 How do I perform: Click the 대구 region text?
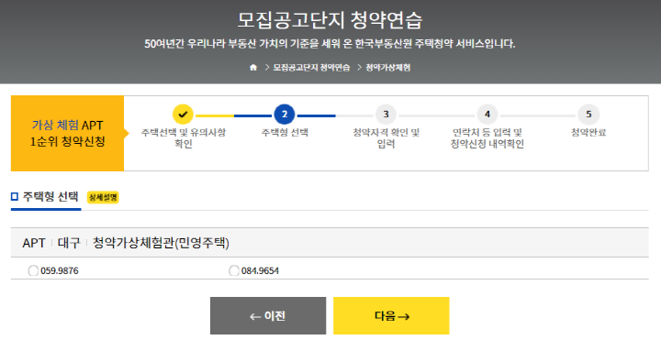69,243
